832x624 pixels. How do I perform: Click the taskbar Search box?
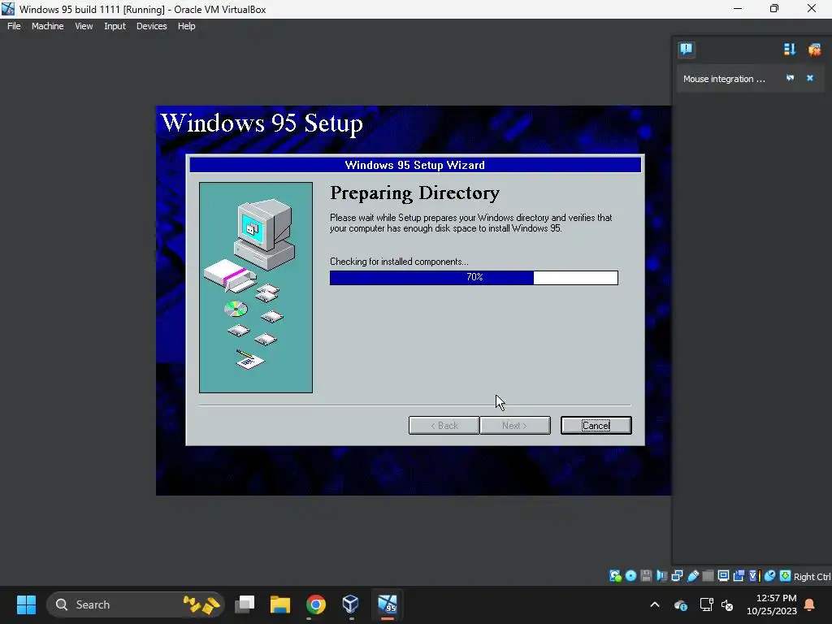136,604
